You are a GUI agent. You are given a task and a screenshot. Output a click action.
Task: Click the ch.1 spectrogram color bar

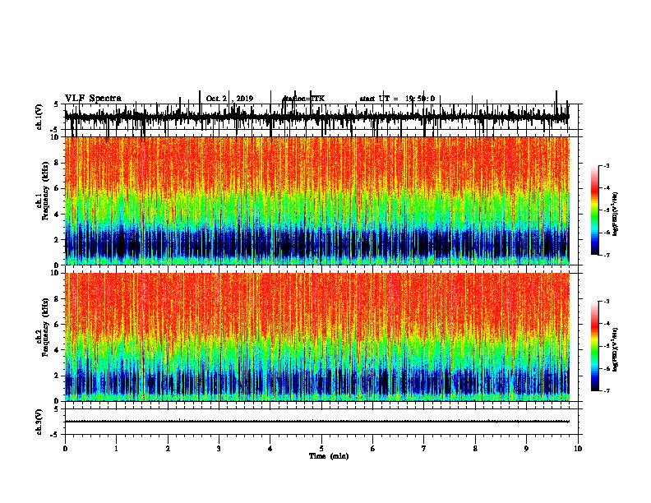[594, 210]
